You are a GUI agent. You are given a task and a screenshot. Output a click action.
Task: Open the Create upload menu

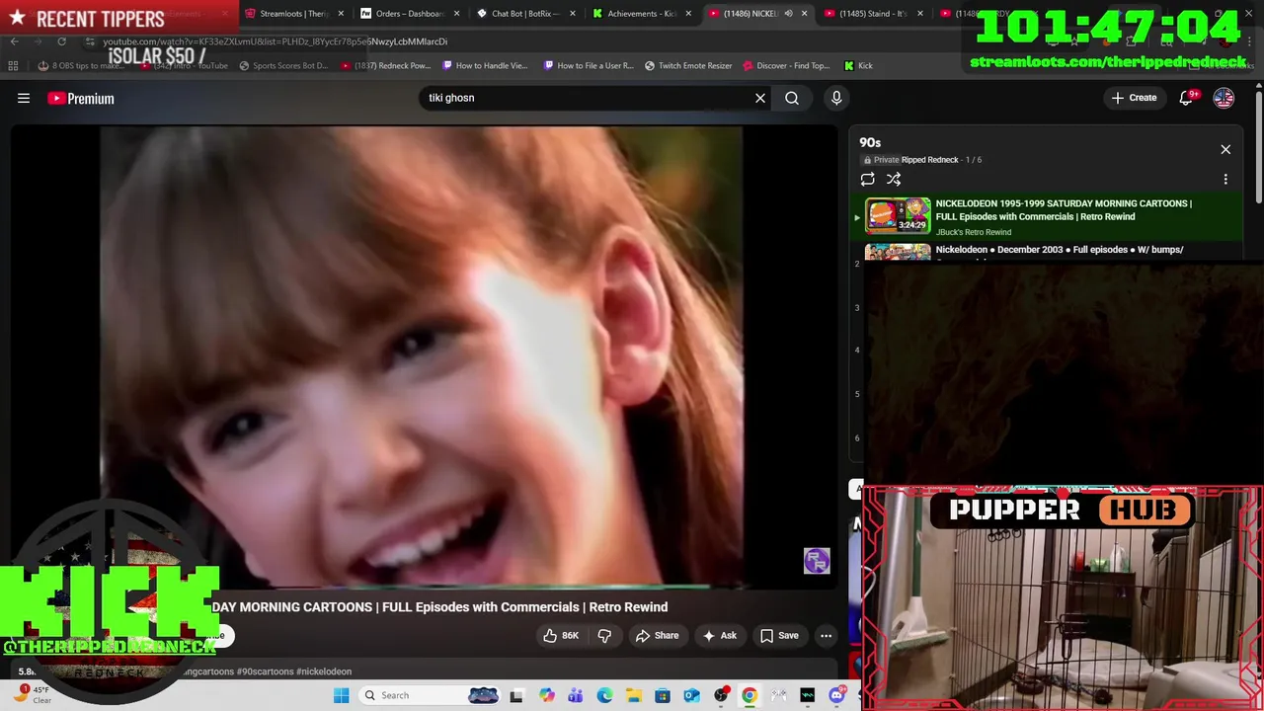click(x=1134, y=98)
